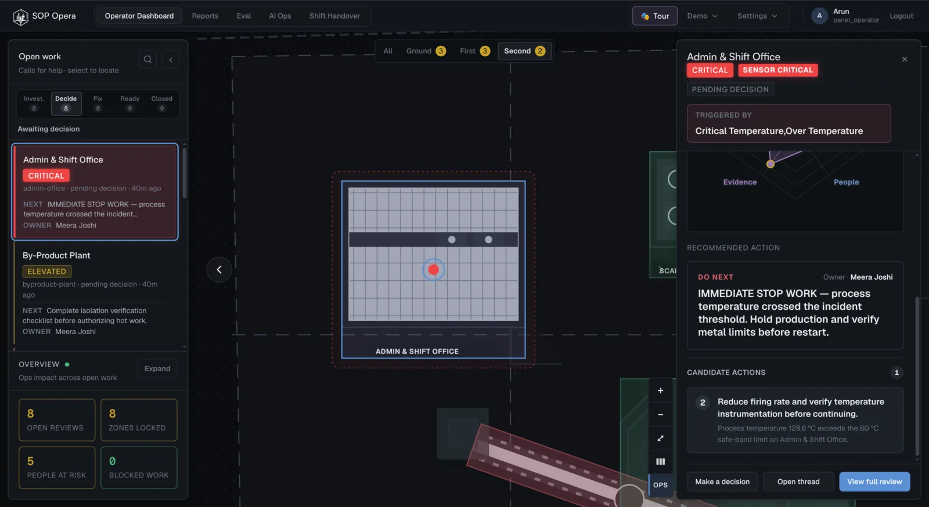Filter map to Second floor
The image size is (929, 507).
point(524,51)
